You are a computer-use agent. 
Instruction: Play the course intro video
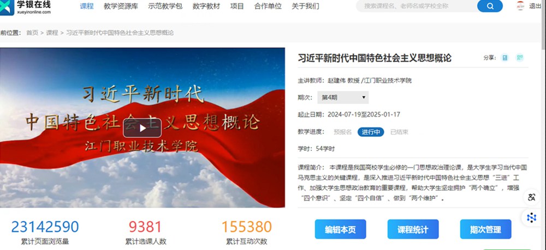143,128
